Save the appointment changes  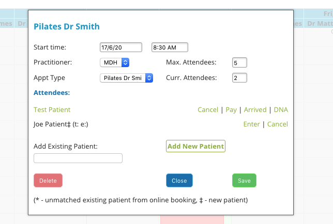(244, 180)
